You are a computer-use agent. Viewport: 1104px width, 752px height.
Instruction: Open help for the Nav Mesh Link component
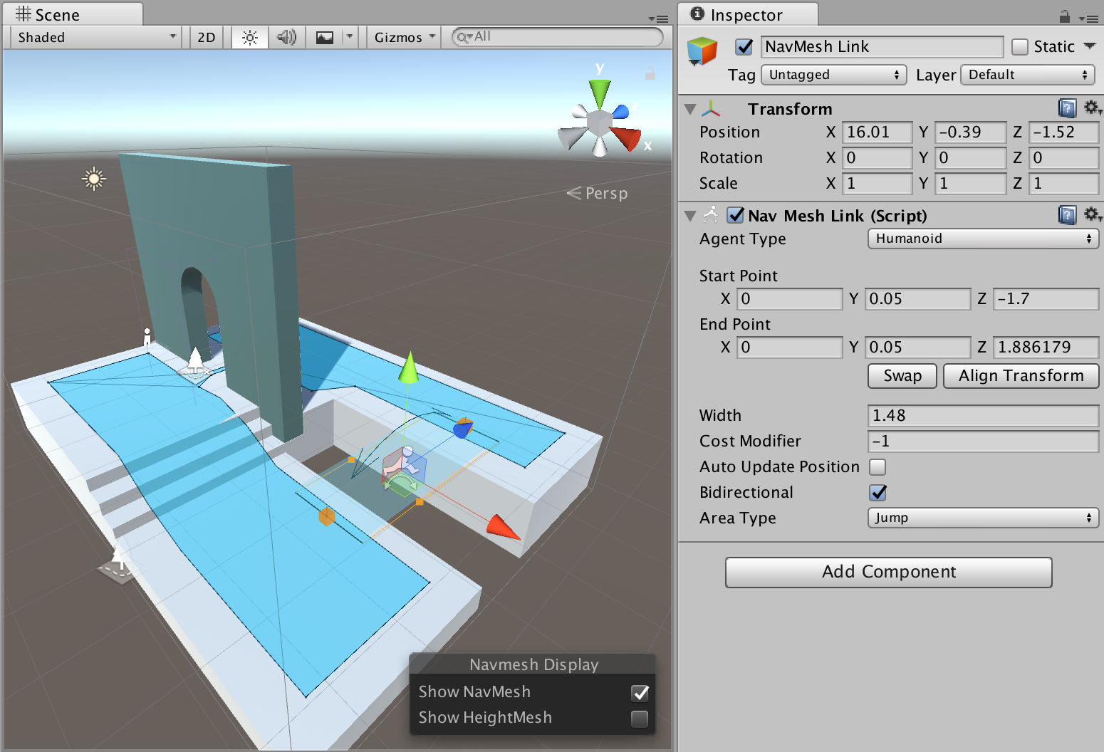pyautogui.click(x=1067, y=215)
